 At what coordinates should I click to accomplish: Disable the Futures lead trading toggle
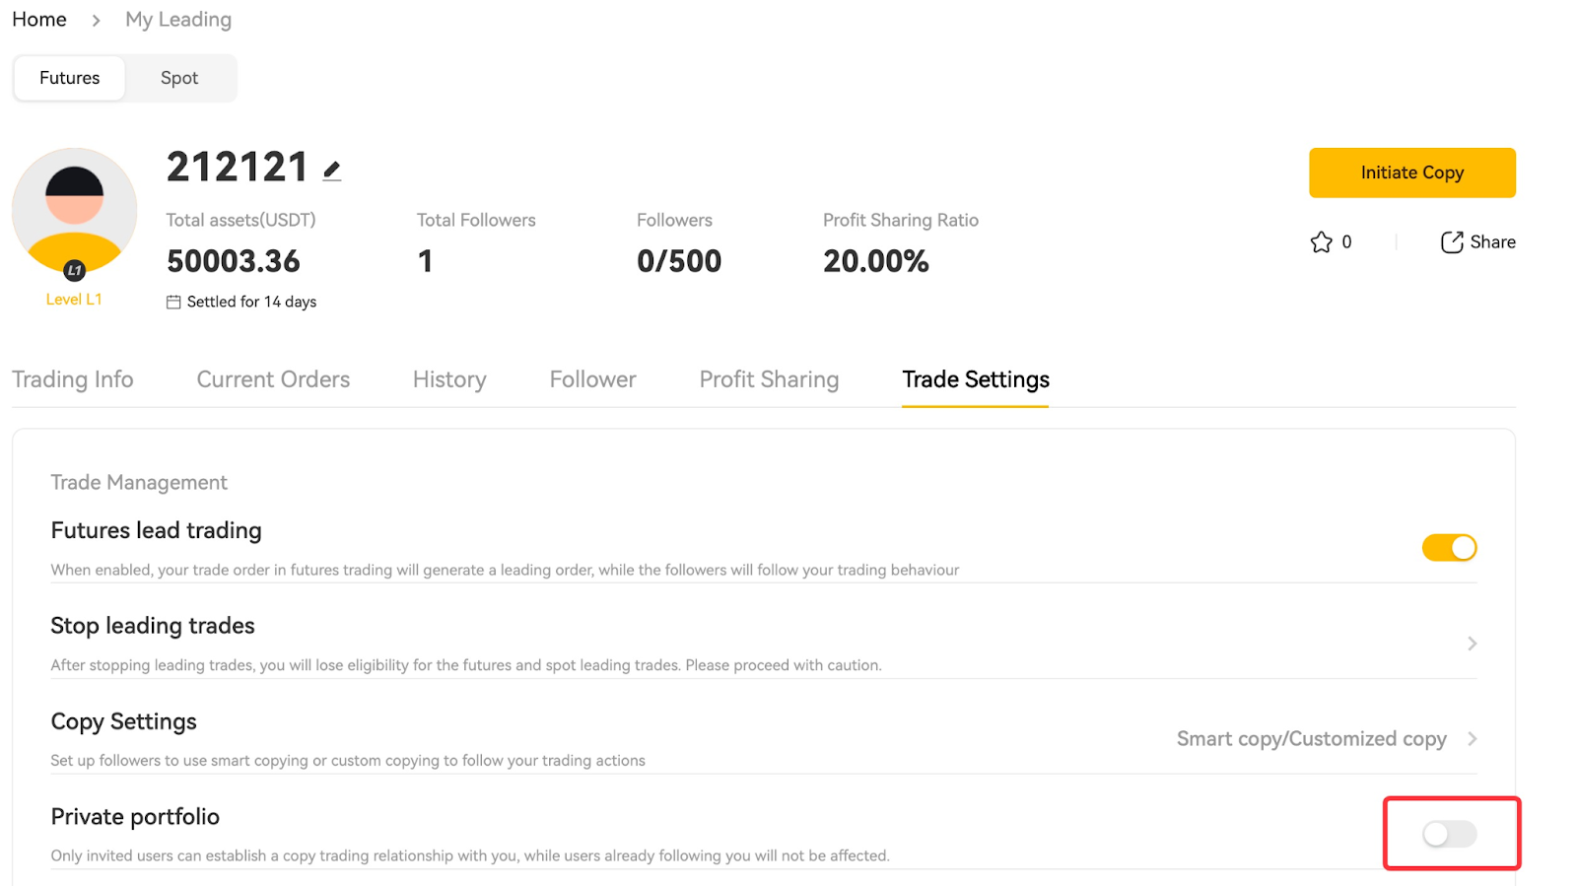click(1449, 548)
